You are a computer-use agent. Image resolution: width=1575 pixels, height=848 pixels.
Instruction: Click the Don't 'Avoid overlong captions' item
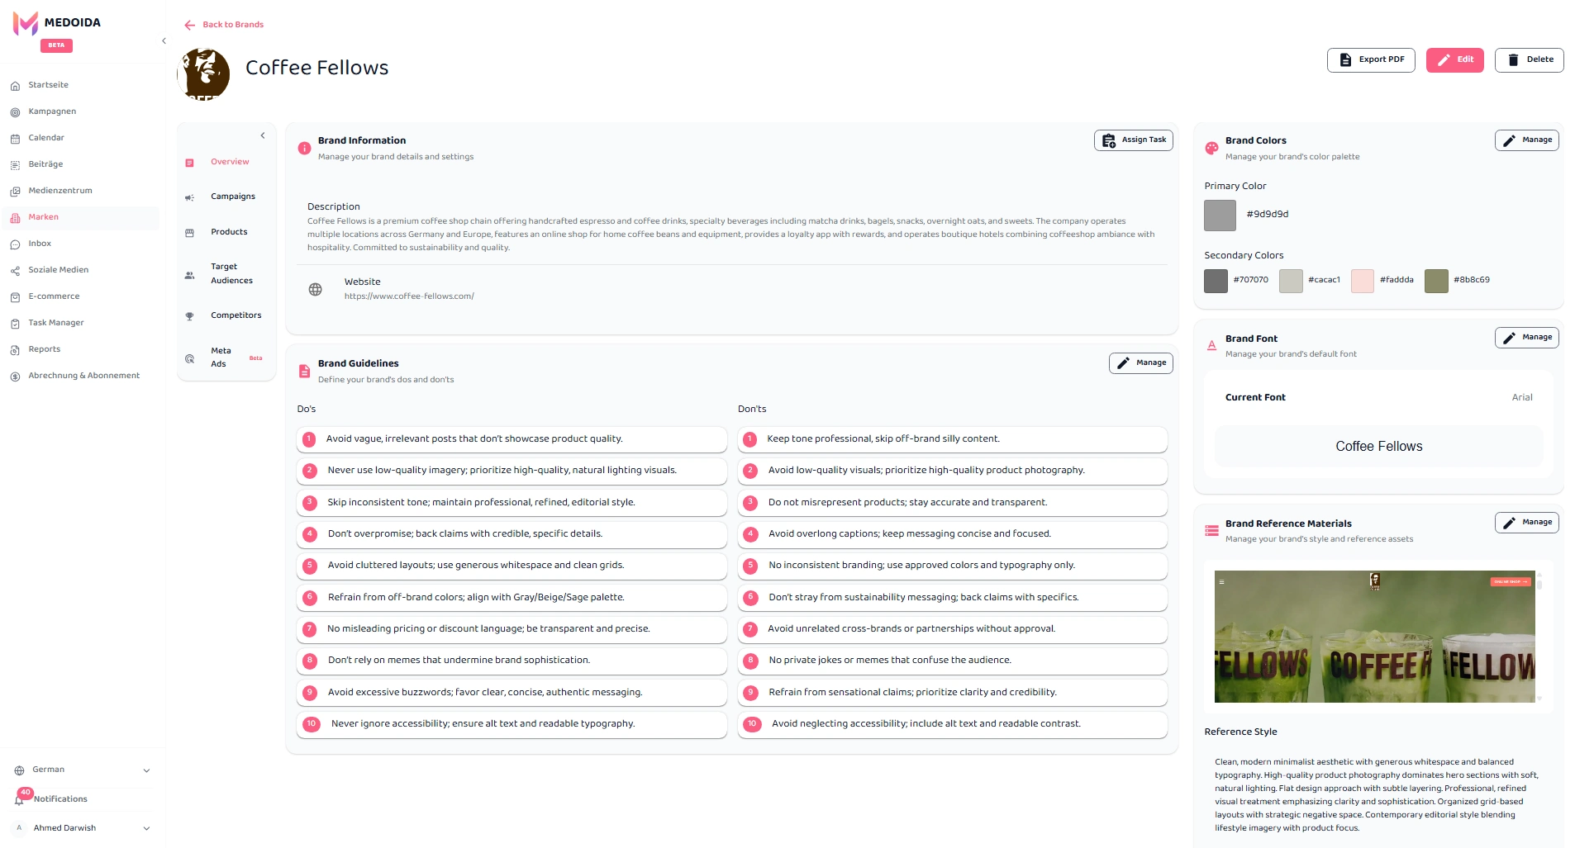[x=953, y=534]
